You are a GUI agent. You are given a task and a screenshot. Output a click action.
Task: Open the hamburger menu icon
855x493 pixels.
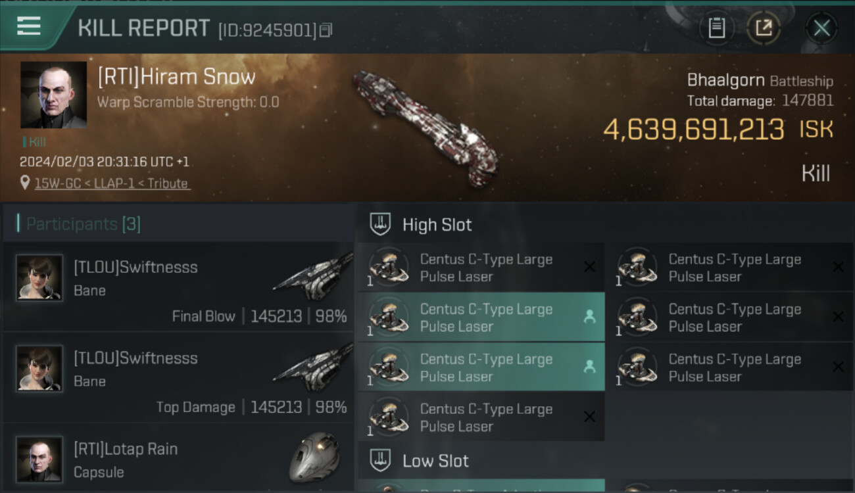click(29, 26)
